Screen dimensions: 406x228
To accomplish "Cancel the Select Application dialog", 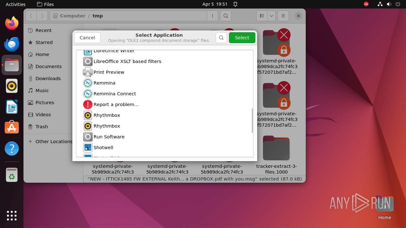I will (x=87, y=38).
